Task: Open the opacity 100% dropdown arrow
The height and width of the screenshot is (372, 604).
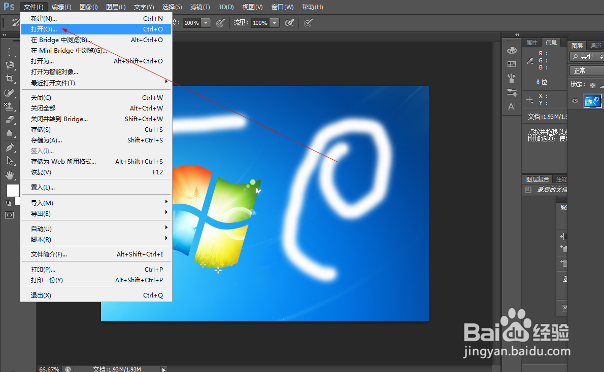Action: [x=206, y=23]
